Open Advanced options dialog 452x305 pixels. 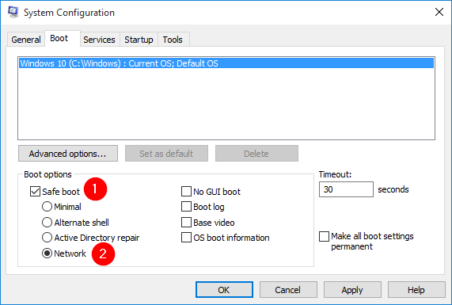tap(68, 154)
